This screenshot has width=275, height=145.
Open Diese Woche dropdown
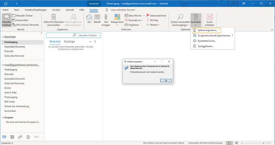[x=135, y=16]
